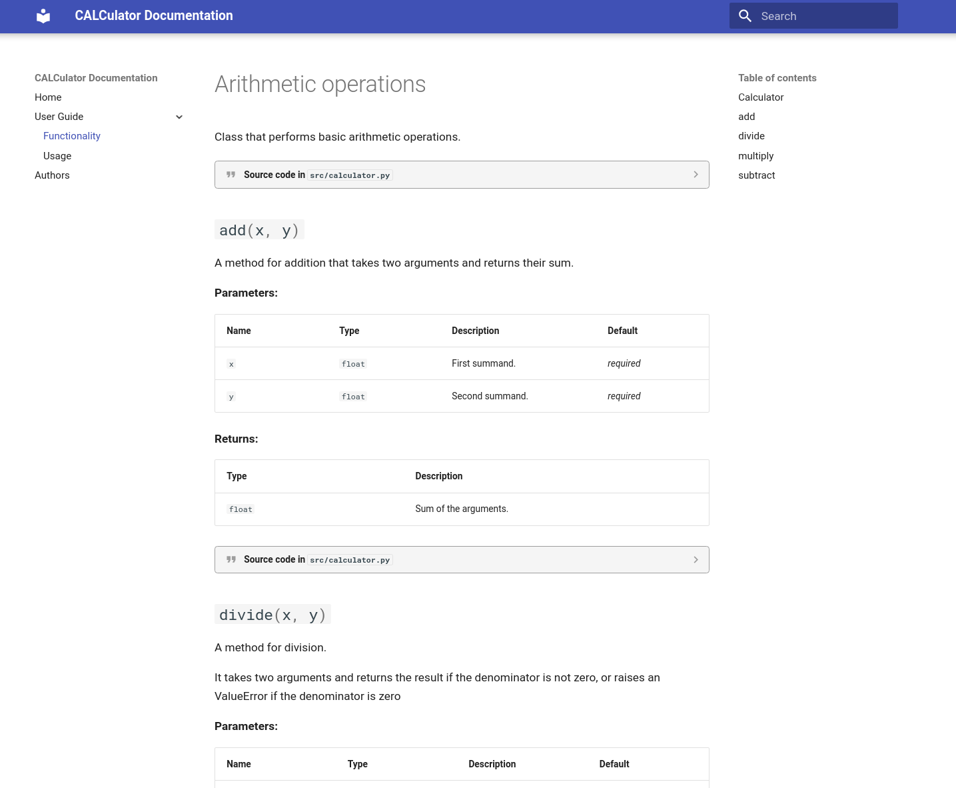Click the quote icon in second source code block
The height and width of the screenshot is (788, 956).
click(231, 559)
